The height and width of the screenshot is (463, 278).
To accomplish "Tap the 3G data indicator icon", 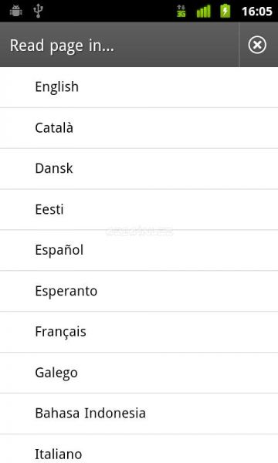I will coord(181,11).
